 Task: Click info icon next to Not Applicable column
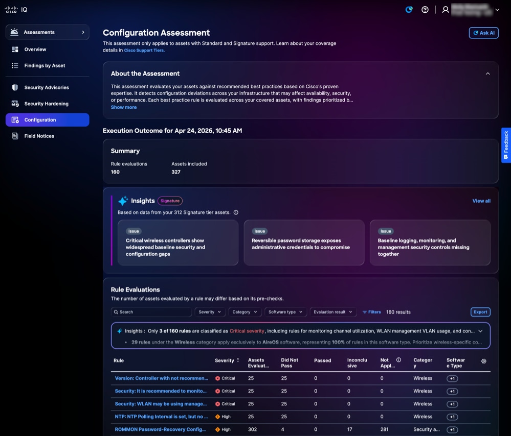click(398, 360)
